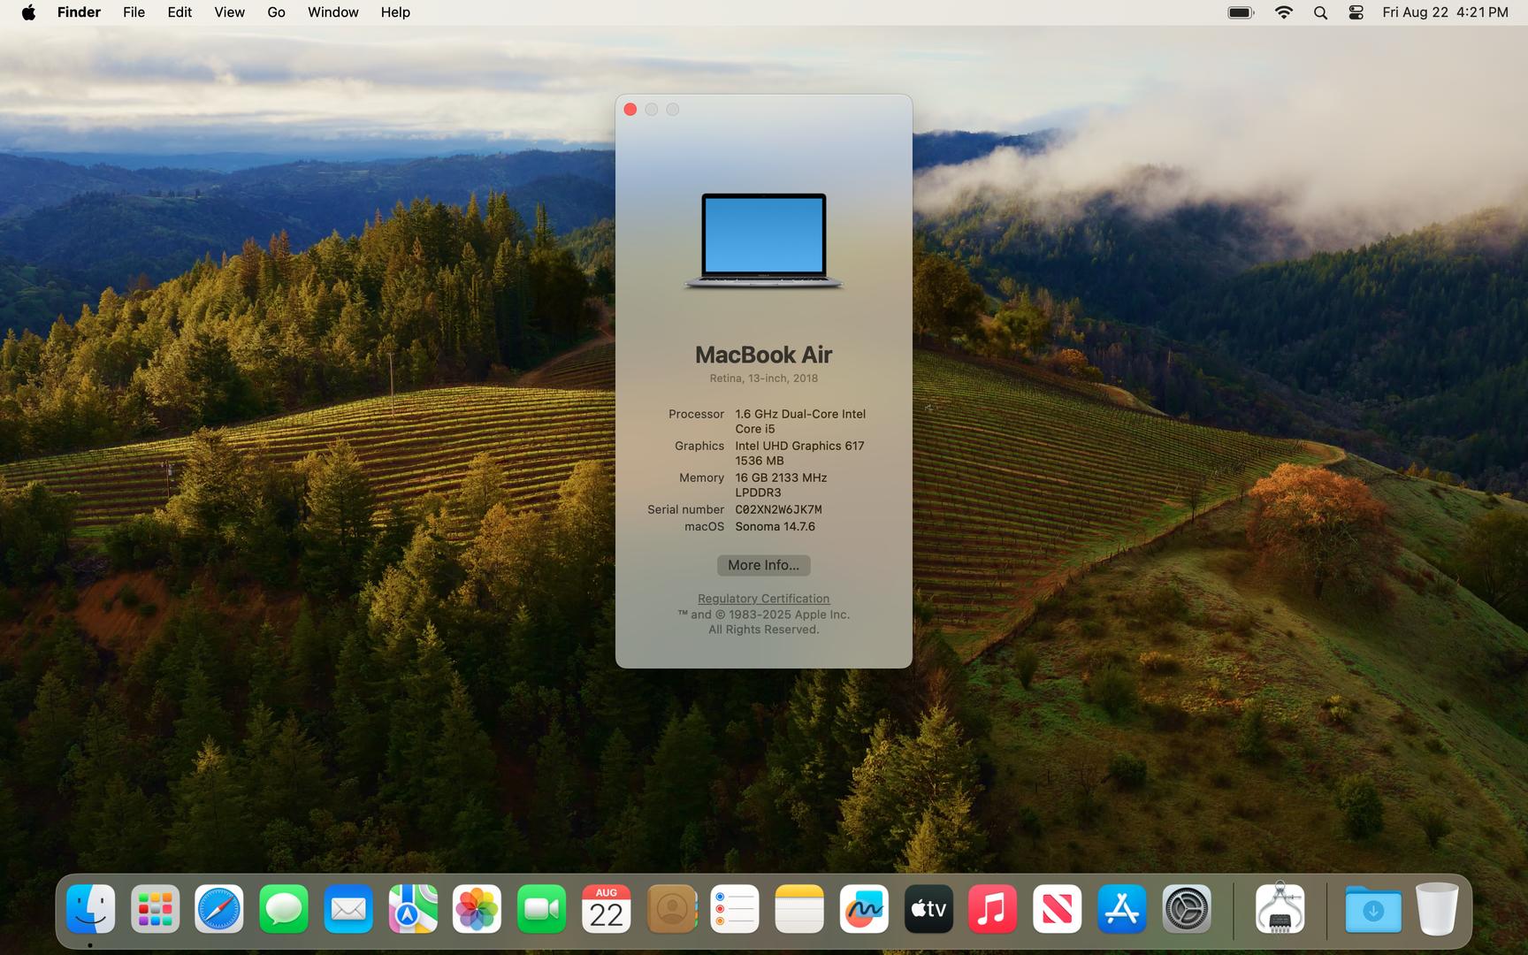Open the Window menu

[x=332, y=12]
